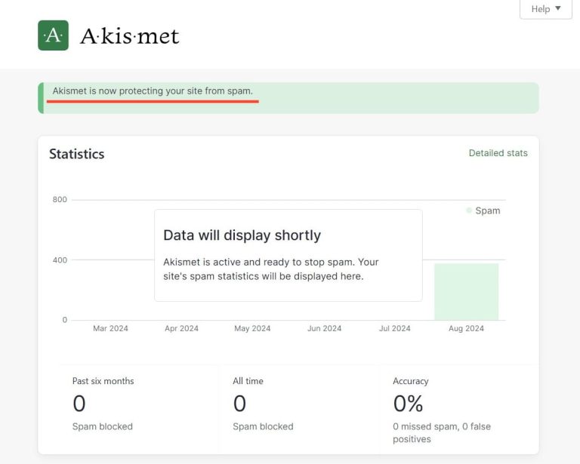The width and height of the screenshot is (580, 464).
Task: Click the Aug 2024 axis label
Action: pos(466,328)
